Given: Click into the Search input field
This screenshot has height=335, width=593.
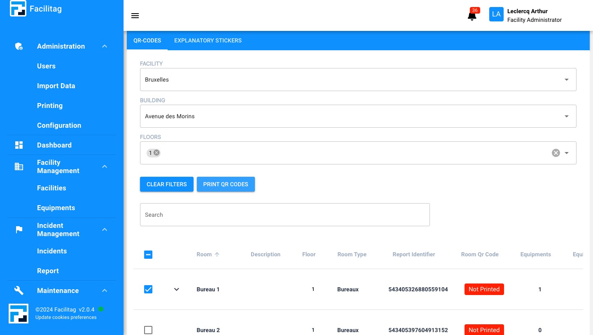Looking at the screenshot, I should click(x=285, y=215).
